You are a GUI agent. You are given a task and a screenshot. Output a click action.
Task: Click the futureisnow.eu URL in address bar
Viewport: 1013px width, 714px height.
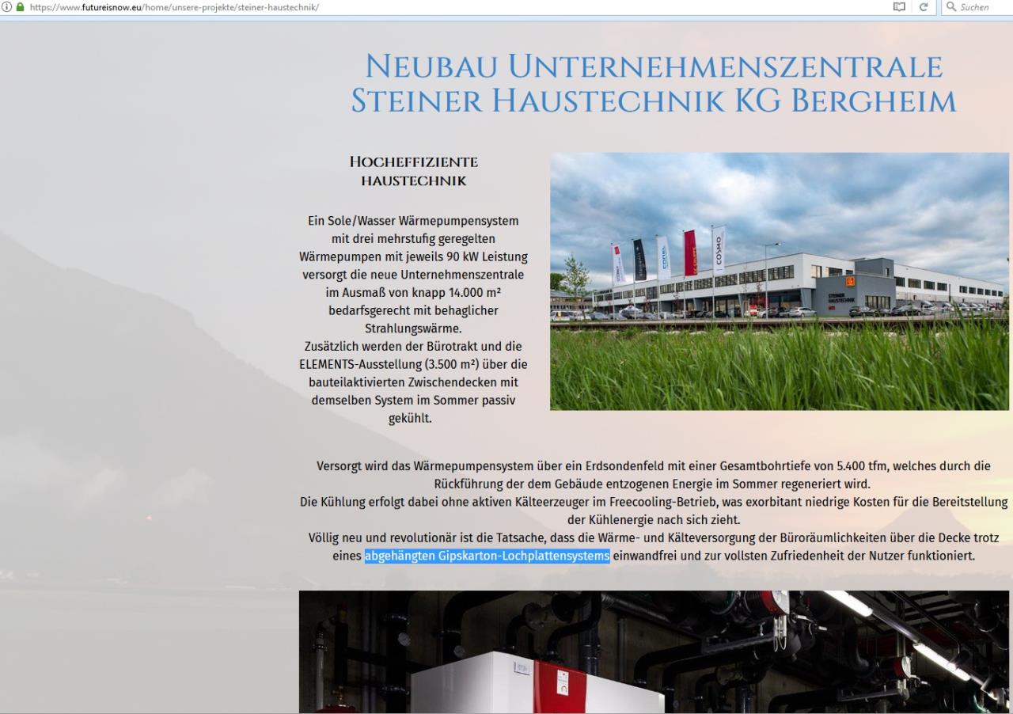click(174, 7)
